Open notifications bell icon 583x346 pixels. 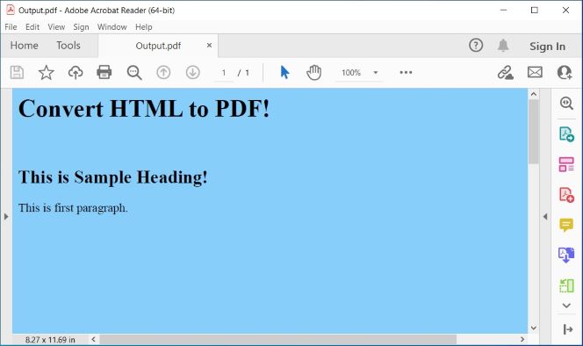[x=503, y=46]
